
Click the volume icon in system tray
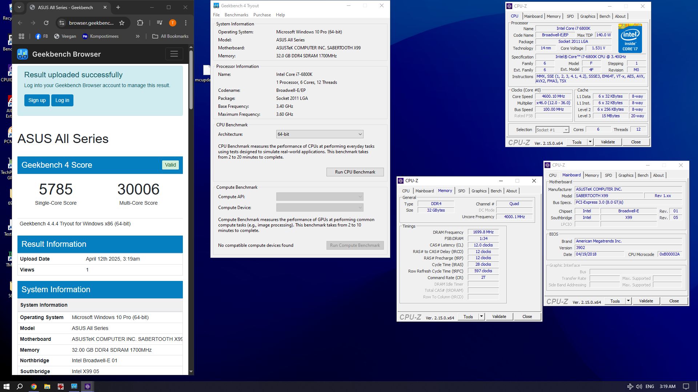point(639,387)
